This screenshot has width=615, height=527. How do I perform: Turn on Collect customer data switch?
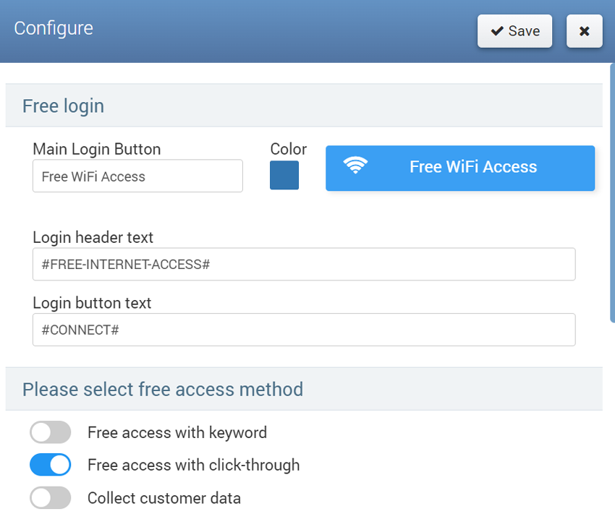(51, 497)
